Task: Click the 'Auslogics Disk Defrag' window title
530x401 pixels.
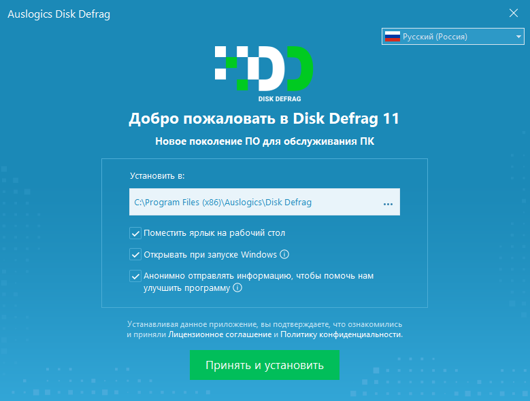Action: pos(59,14)
